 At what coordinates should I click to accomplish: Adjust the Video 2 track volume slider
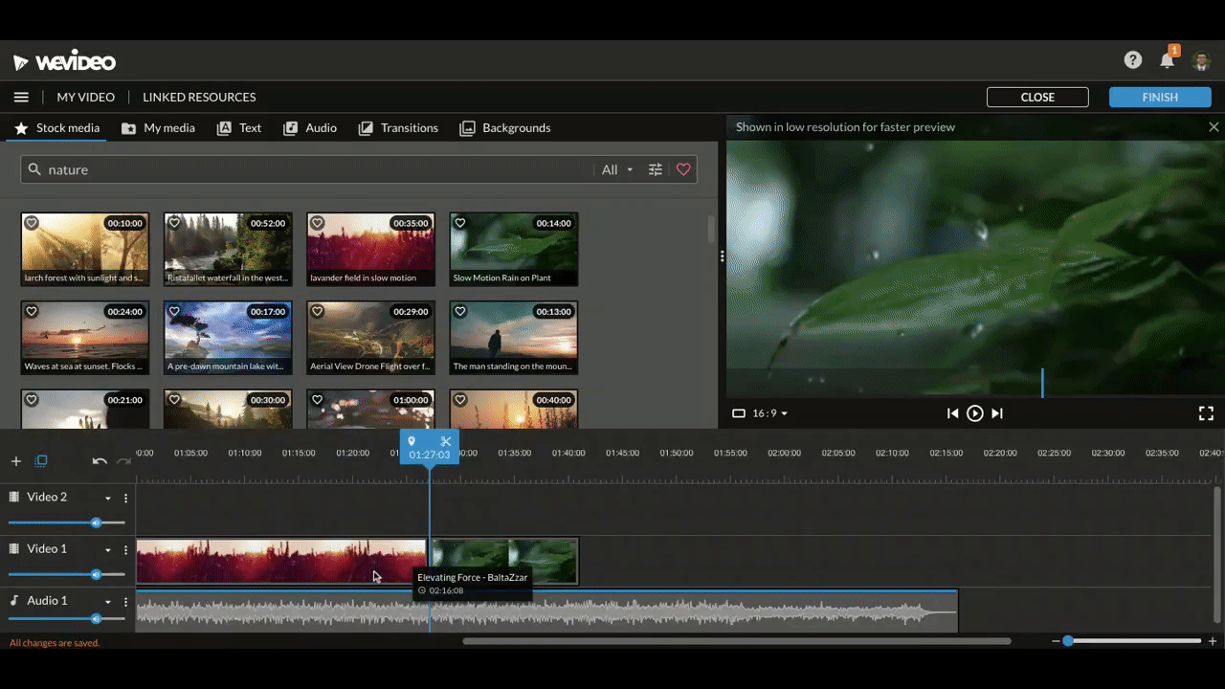pyautogui.click(x=67, y=522)
